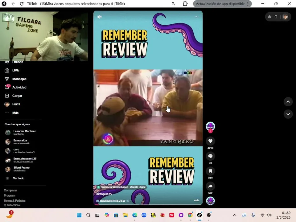Open the REMEMBER REVIEW playlist label
The image size is (296, 222).
pos(113,201)
